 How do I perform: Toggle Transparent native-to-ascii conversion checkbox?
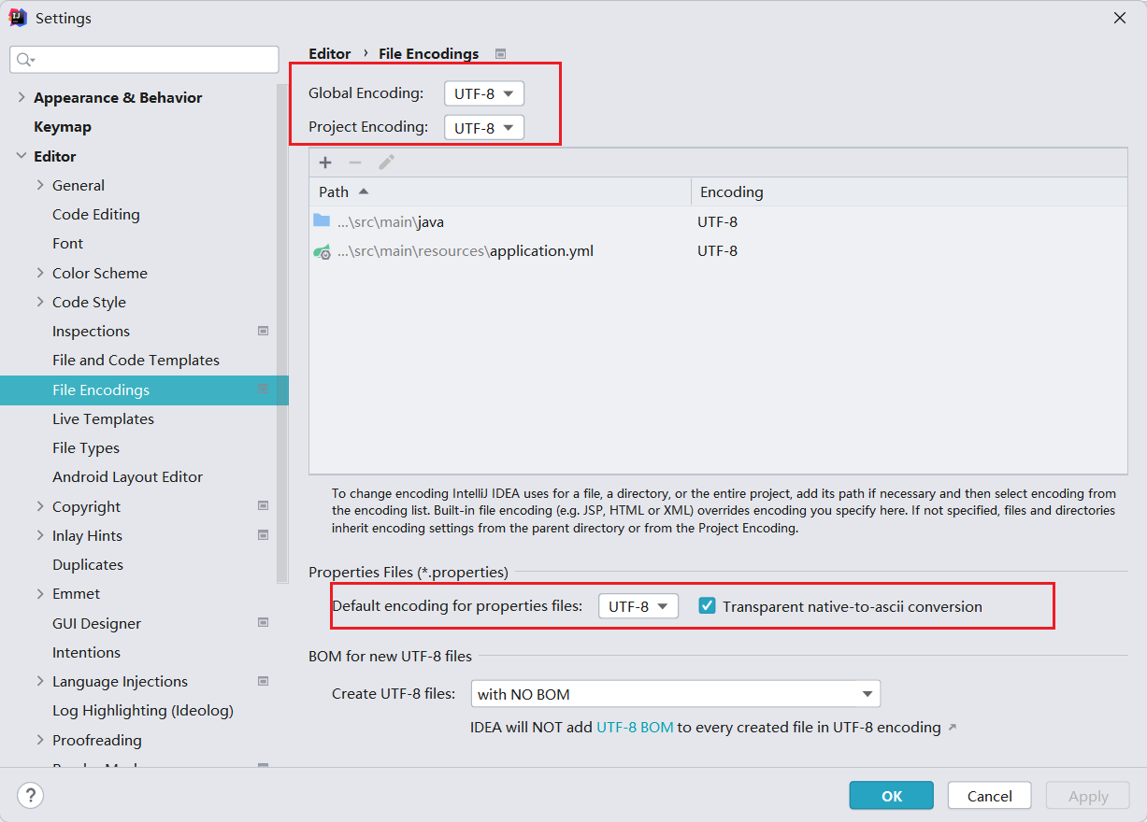coord(708,606)
